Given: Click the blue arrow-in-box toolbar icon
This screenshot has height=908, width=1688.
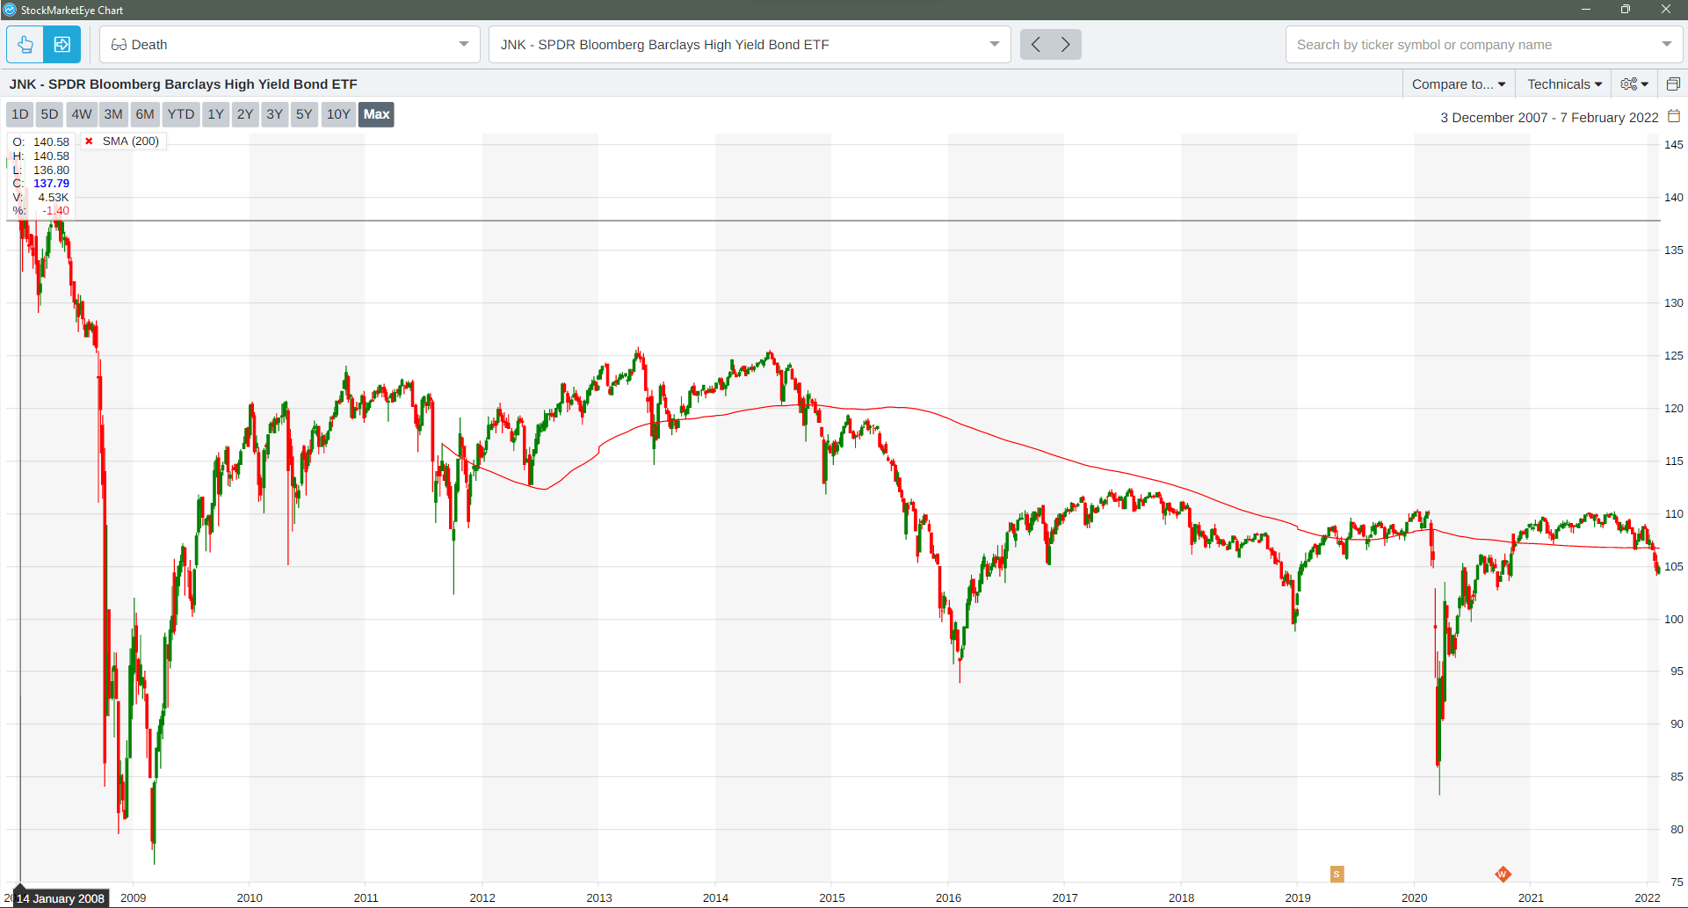Looking at the screenshot, I should [62, 45].
